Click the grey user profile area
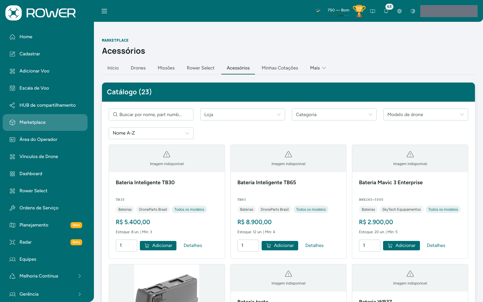The height and width of the screenshot is (302, 483). click(x=449, y=11)
